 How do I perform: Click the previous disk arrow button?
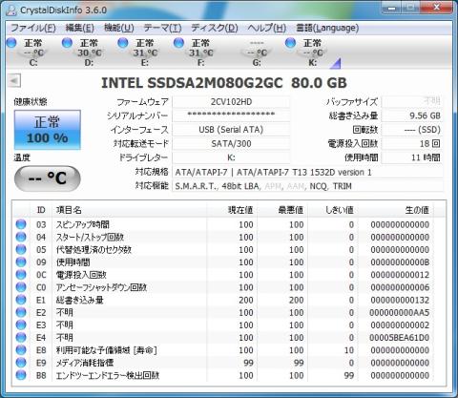click(x=14, y=81)
